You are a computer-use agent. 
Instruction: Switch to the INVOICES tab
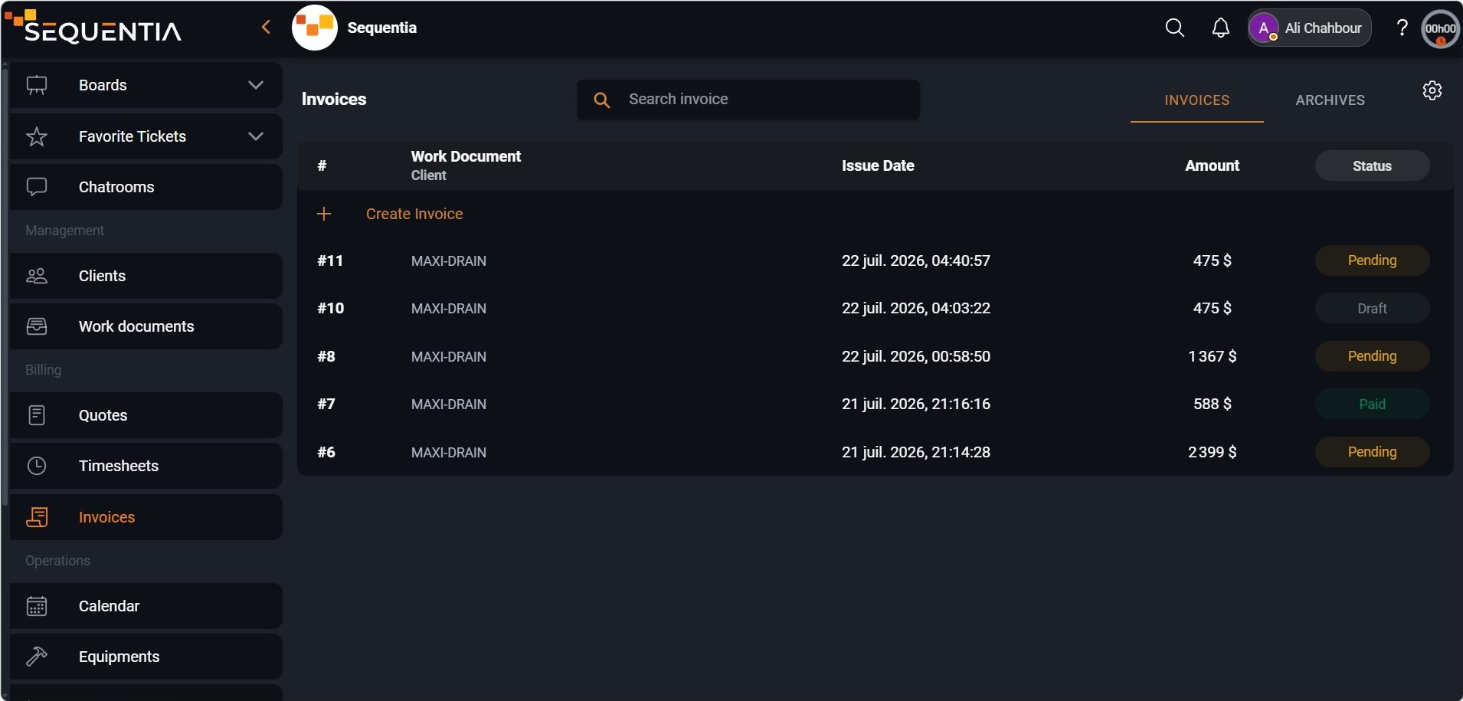1197,100
